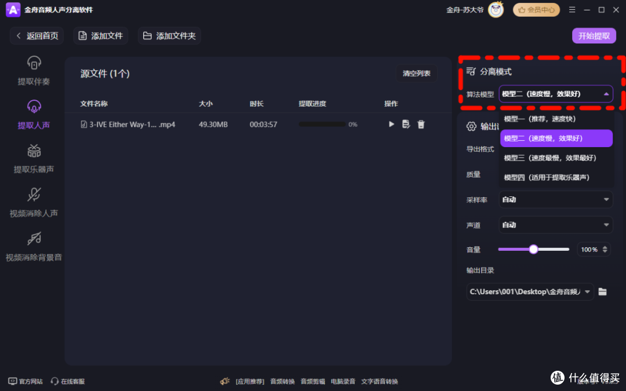Open 会员中心 member center
This screenshot has width=626, height=391.
536,10
